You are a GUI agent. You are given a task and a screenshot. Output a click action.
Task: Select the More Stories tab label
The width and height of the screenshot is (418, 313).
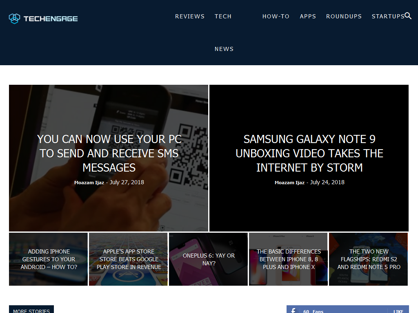pyautogui.click(x=31, y=310)
